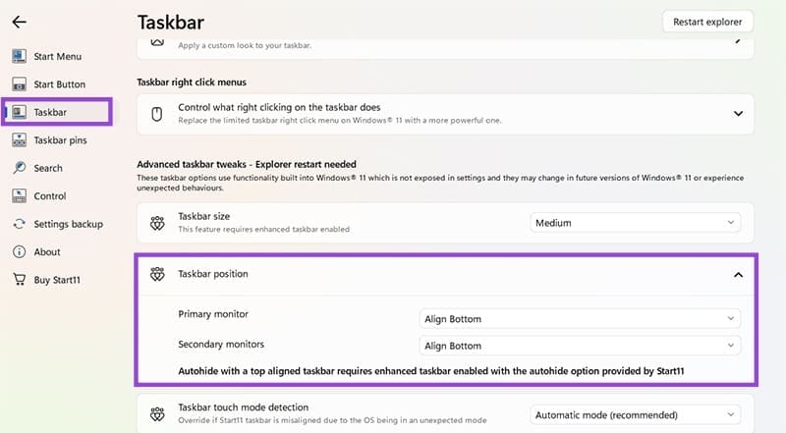Click the Buy Start11 cart icon
This screenshot has height=433, width=786.
point(19,280)
